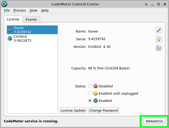Screen dimensions: 169x128
Task: Switch to the License tab
Action: [x=13, y=19]
